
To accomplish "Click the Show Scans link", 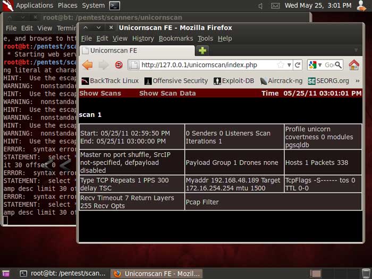I will pos(100,93).
